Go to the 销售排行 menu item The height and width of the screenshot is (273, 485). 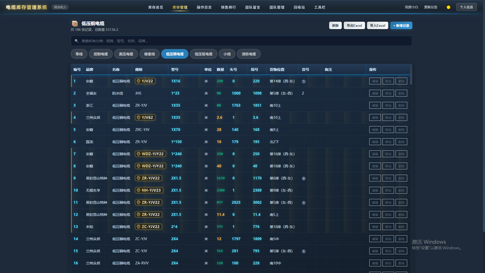tap(229, 7)
